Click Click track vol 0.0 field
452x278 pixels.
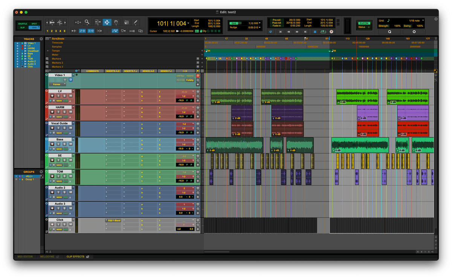(x=185, y=229)
